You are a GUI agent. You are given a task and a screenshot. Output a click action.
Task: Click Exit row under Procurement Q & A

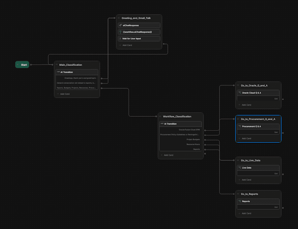click(258, 132)
